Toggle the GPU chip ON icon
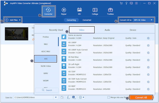Screen dimensions: 159x103 (x=74, y=97)
